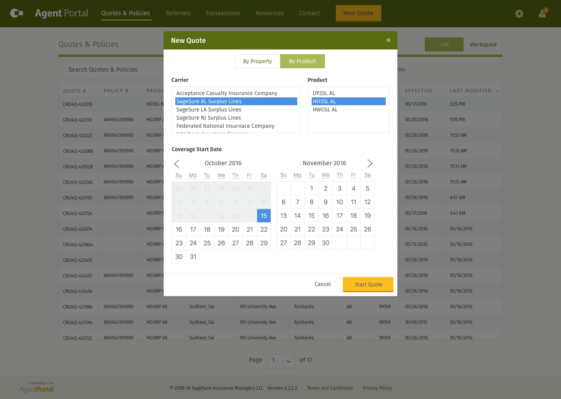Viewport: 561px width, 399px height.
Task: Open user account icon with notification badge
Action: pyautogui.click(x=543, y=13)
